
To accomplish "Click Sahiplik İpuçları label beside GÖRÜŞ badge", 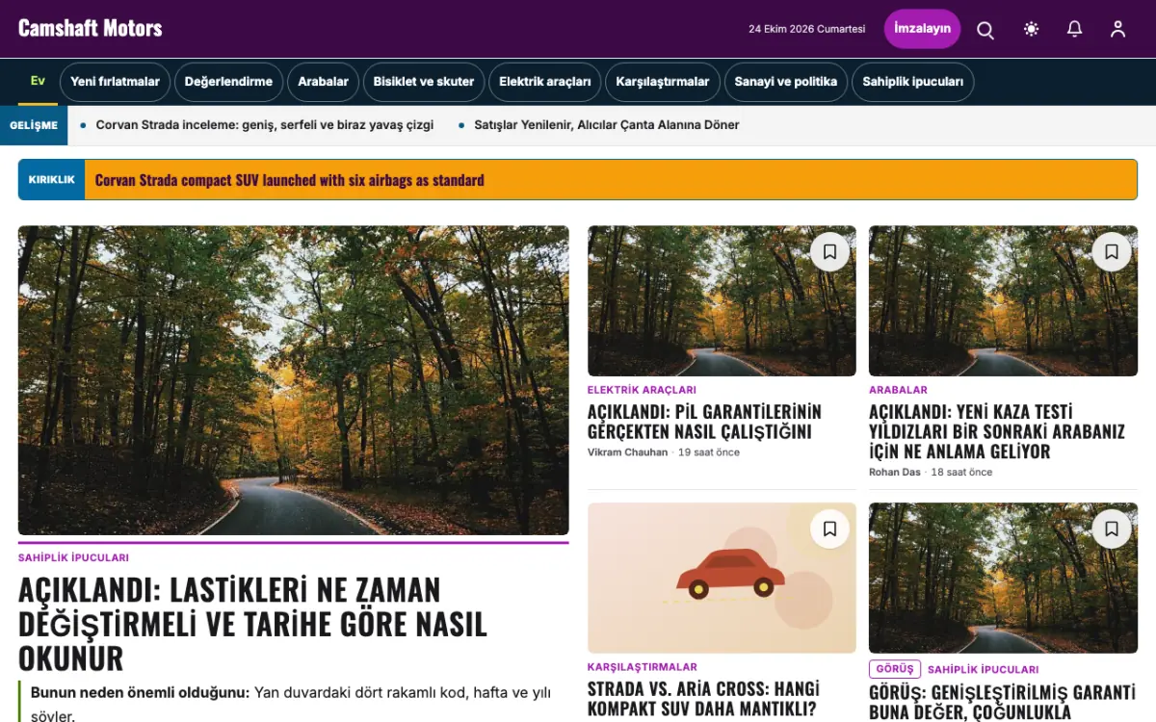I will coord(983,670).
